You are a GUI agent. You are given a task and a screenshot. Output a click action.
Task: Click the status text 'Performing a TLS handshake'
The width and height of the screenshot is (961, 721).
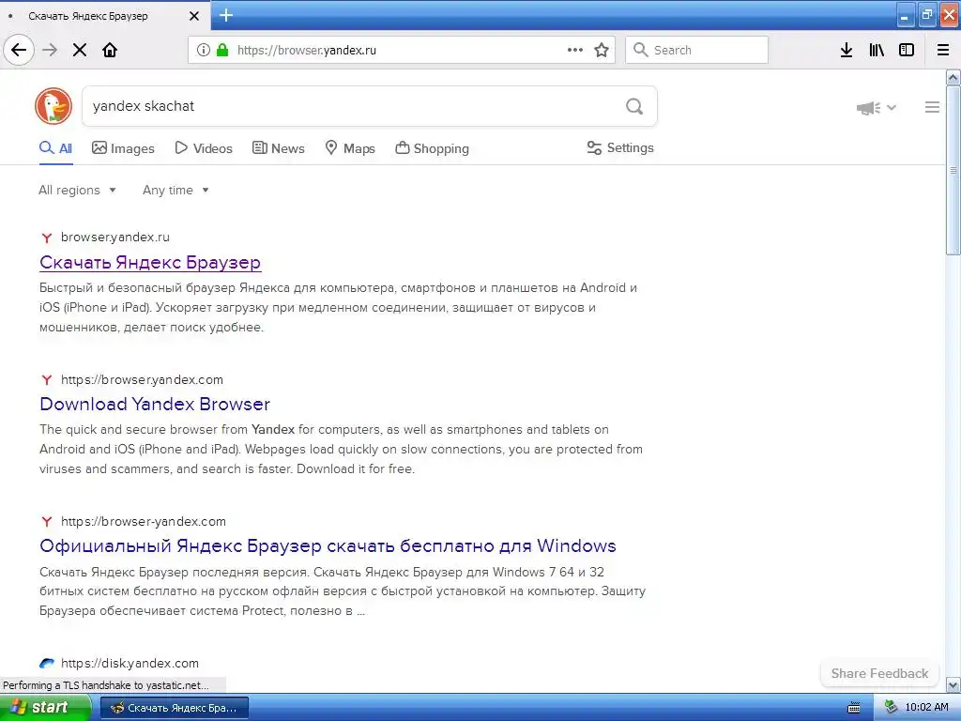pyautogui.click(x=106, y=685)
